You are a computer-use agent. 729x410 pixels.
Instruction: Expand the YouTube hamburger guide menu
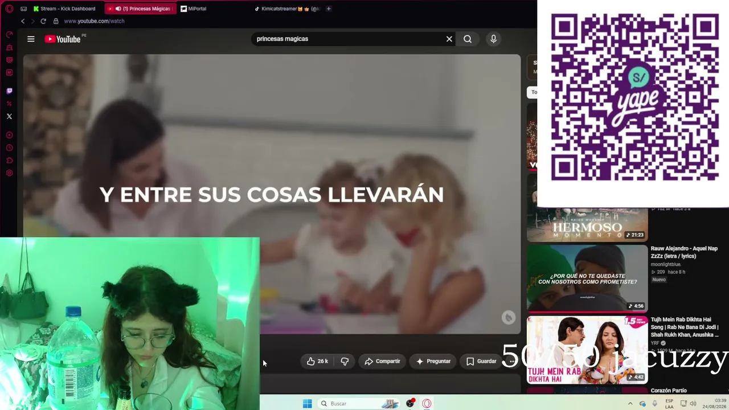coord(31,39)
